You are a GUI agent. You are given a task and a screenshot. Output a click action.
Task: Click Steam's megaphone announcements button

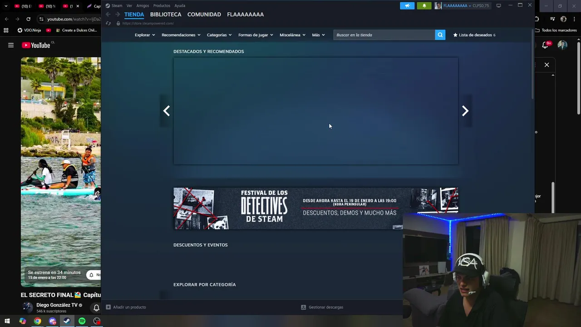pyautogui.click(x=407, y=5)
